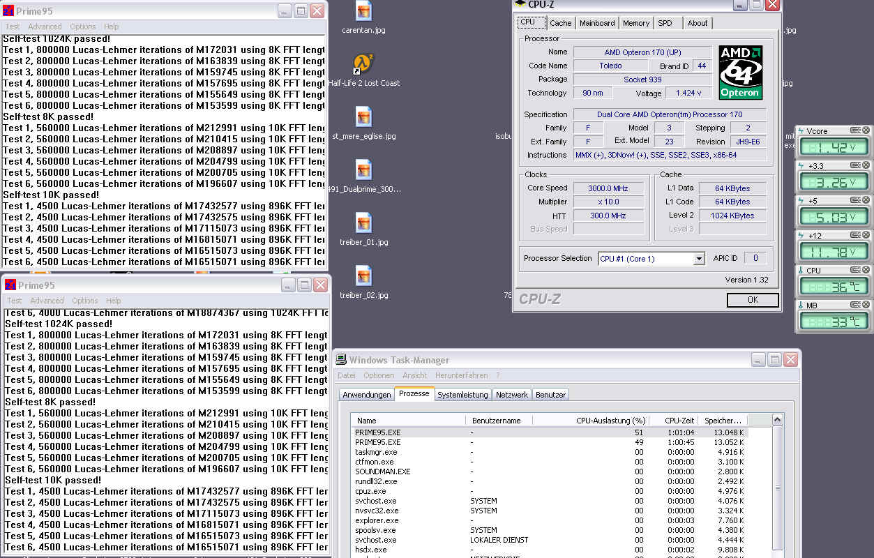Click the CPU-Z title bar app icon

520,4
